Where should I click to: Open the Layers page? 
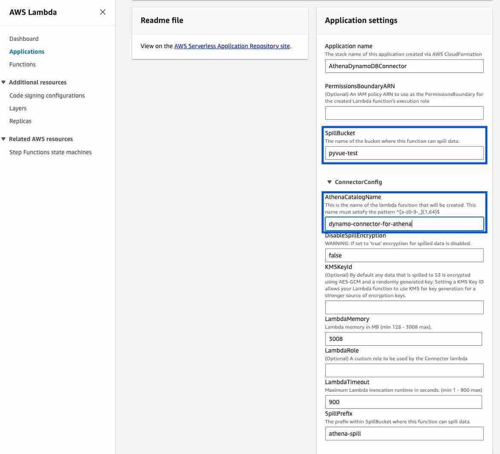pos(18,108)
